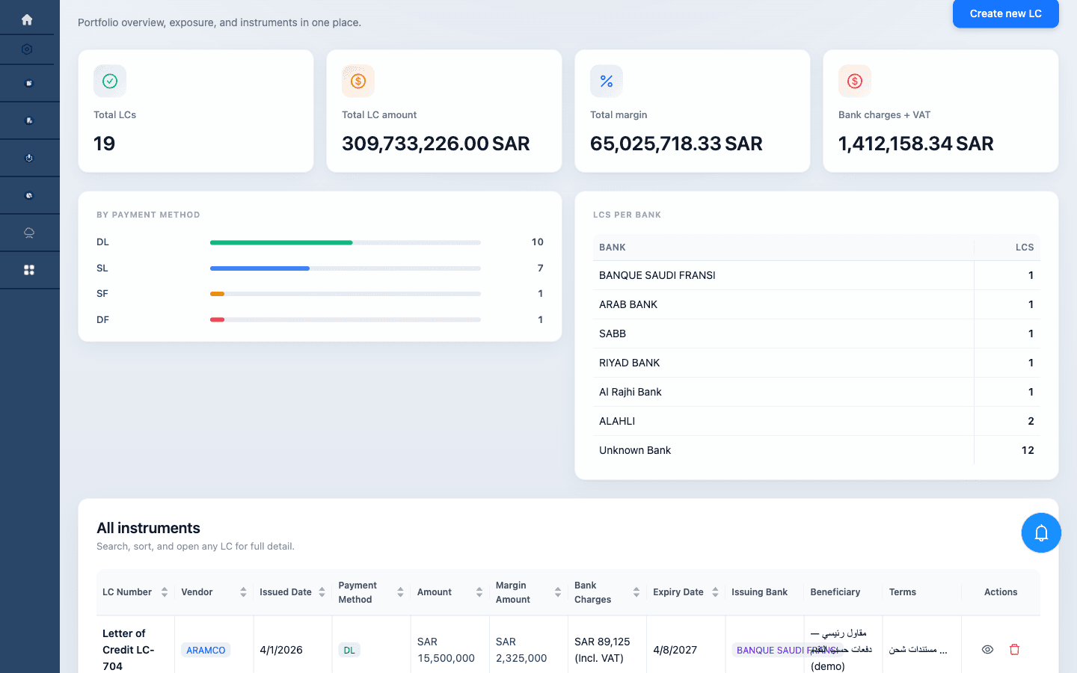Click the percent icon on Total margin card
Screen dimensions: 1077x673
coord(606,80)
